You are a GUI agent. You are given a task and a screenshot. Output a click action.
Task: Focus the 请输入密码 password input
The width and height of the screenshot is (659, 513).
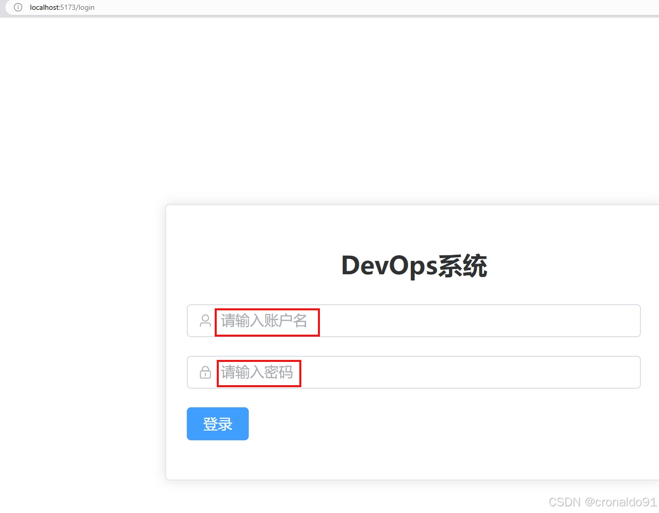(x=414, y=372)
